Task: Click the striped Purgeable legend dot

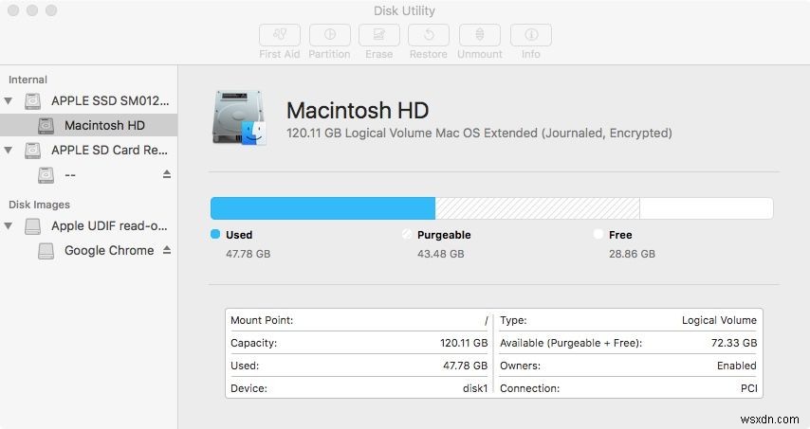Action: (407, 234)
